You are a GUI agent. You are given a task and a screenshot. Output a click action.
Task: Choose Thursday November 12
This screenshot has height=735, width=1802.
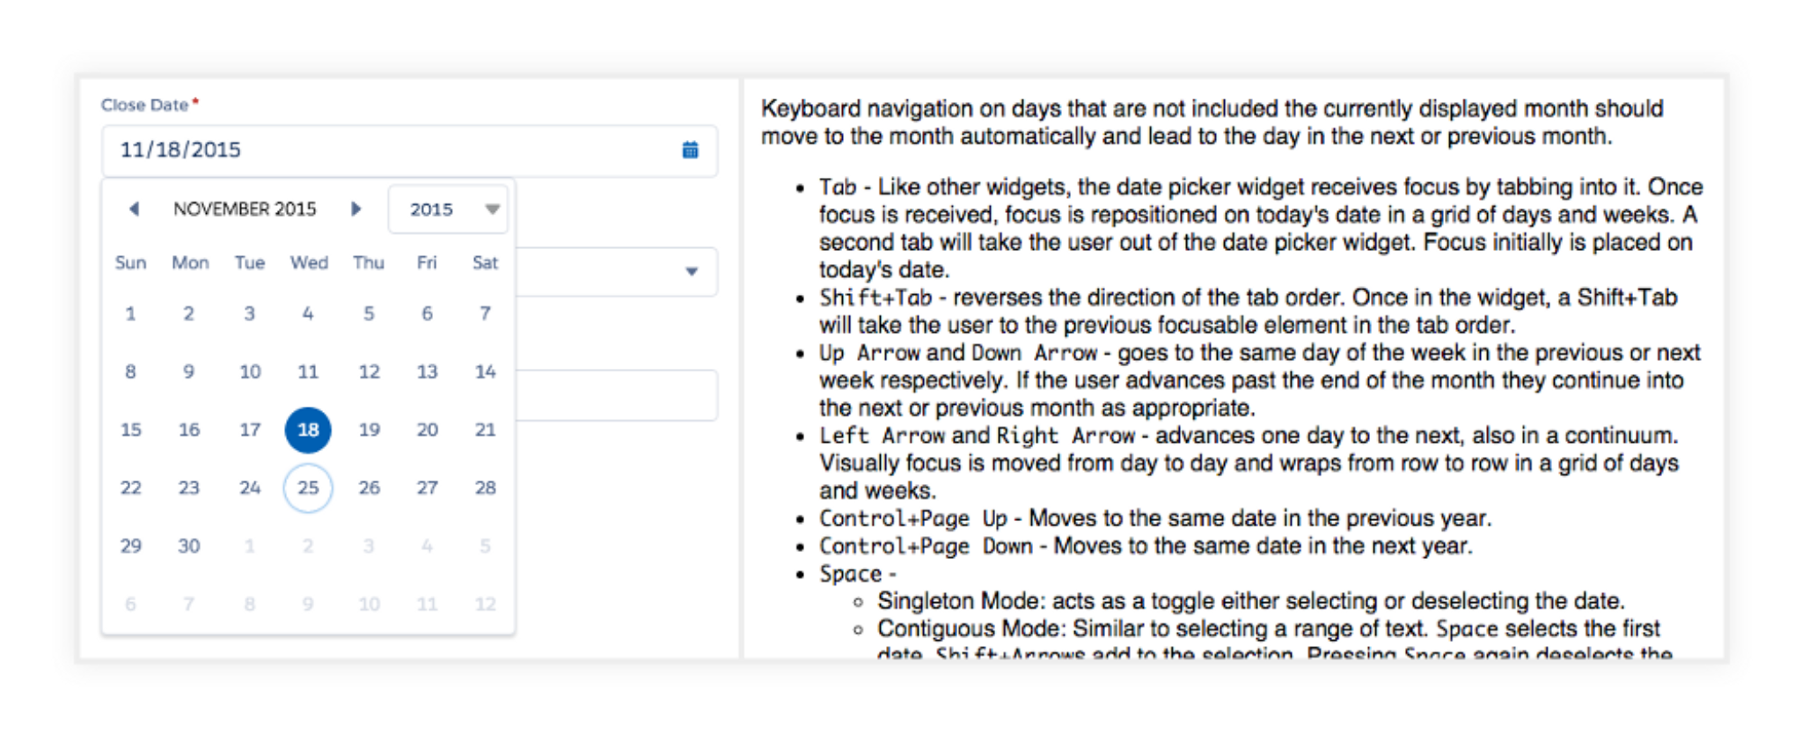(369, 371)
